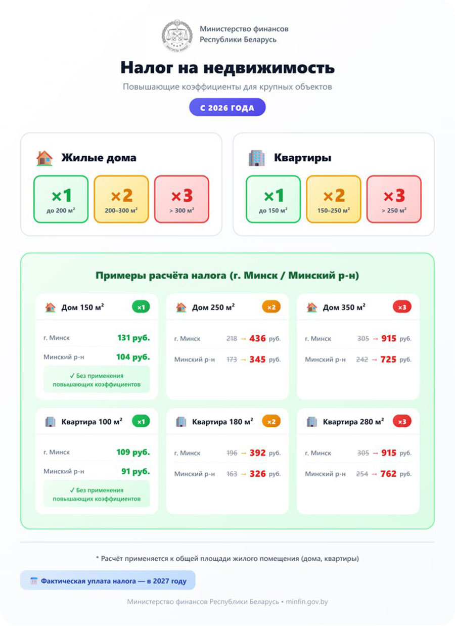The width and height of the screenshot is (455, 626).
Task: Select the green ×1 "до 200 м²" house tile
Action: [x=61, y=199]
